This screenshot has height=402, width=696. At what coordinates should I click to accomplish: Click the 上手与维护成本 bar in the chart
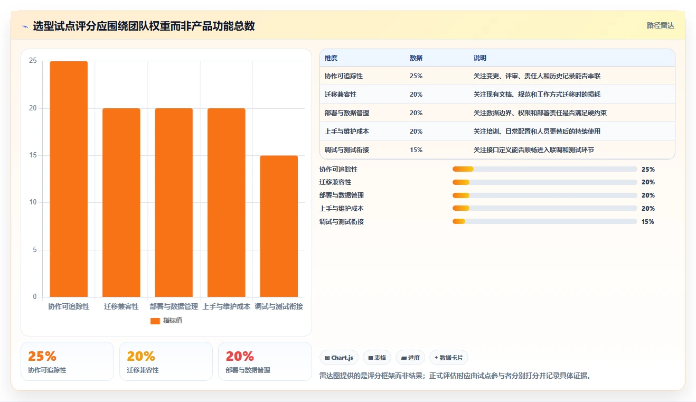pos(226,202)
